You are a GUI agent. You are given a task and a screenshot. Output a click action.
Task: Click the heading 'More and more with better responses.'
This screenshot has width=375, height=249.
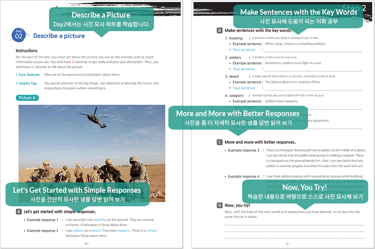coord(260,142)
